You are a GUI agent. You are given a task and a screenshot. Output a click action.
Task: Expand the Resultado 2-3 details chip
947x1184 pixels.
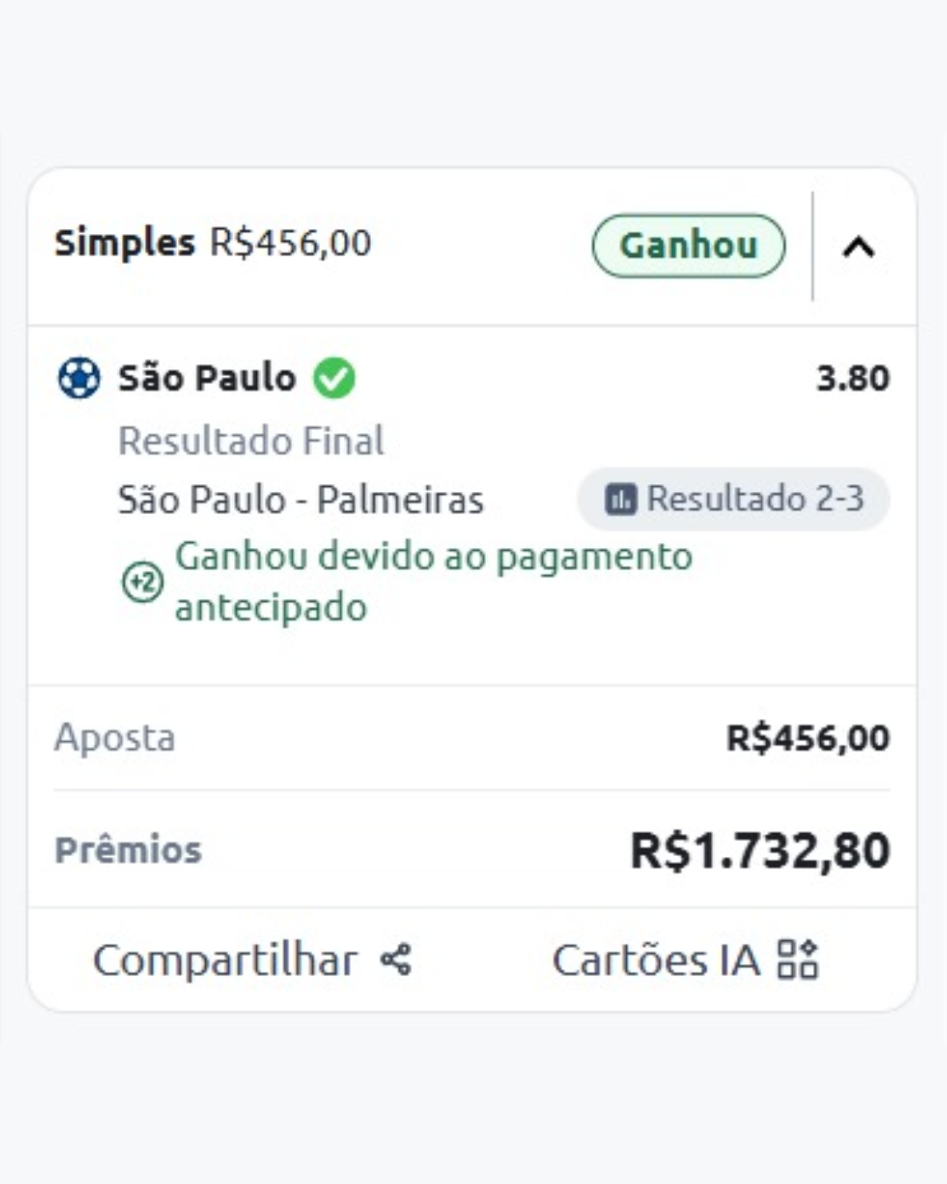[x=733, y=498]
